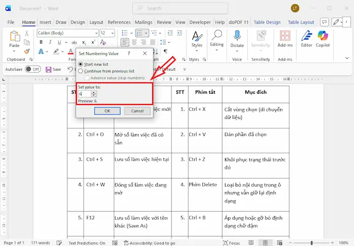This screenshot has width=354, height=246.
Task: Launch the Editor proofing tool
Action: click(x=306, y=38)
